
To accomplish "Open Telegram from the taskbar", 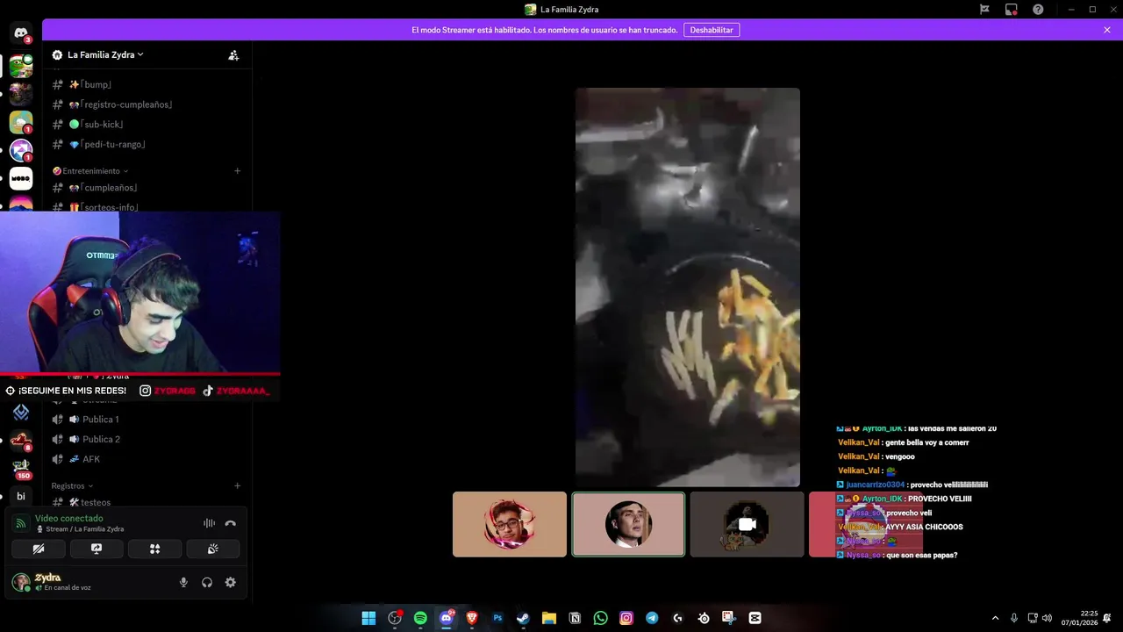I will click(x=652, y=618).
